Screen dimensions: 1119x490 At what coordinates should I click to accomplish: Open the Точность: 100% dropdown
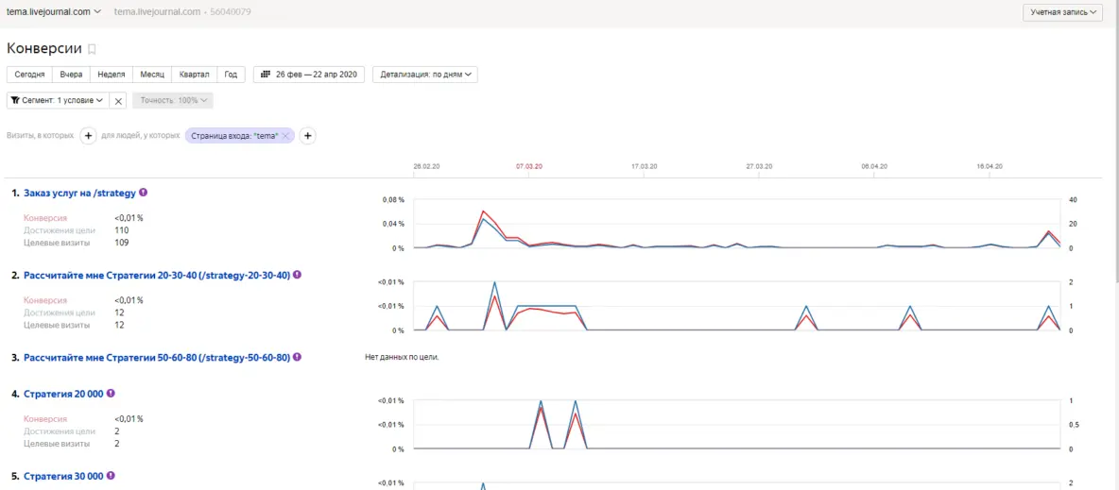(172, 100)
